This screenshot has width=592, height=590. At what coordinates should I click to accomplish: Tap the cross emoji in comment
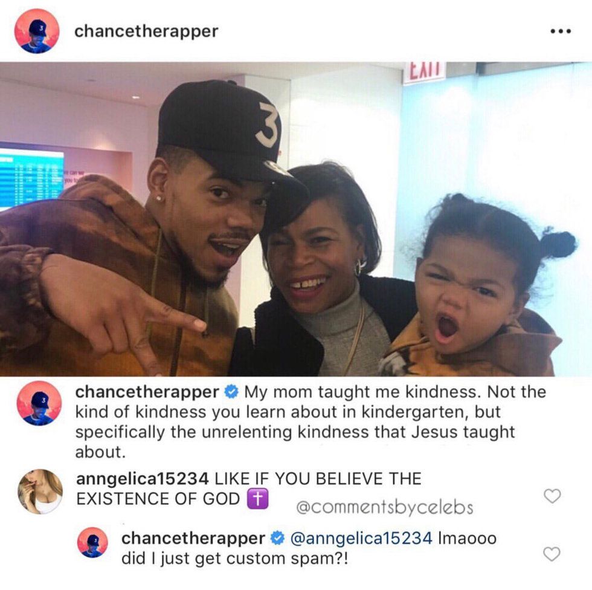[257, 499]
